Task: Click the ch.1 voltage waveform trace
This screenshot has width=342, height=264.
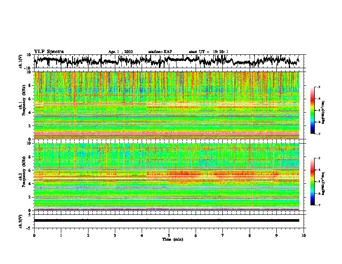Action: (166, 61)
